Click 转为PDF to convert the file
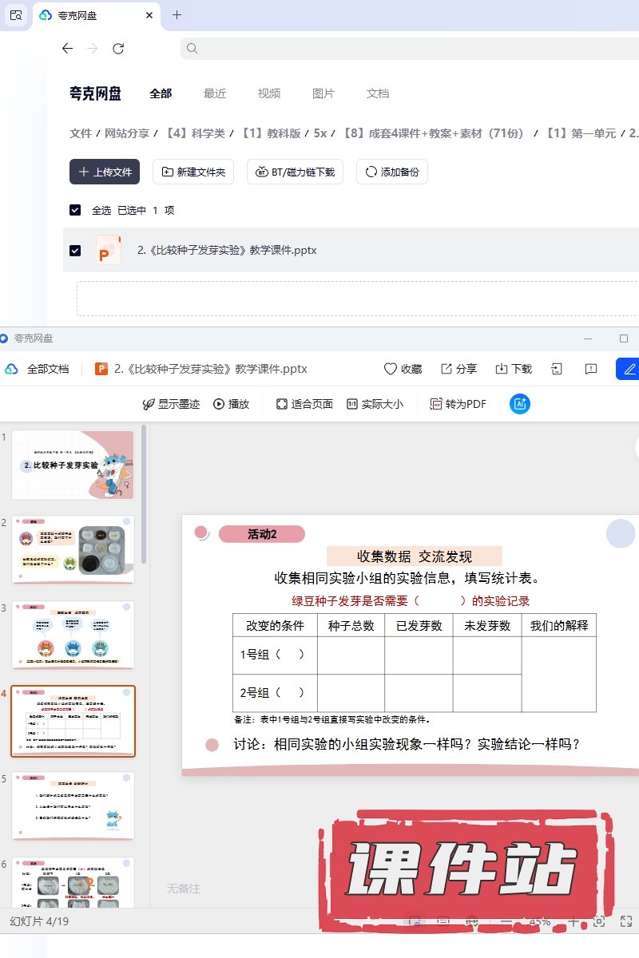Screen dimensions: 639x958 click(x=458, y=404)
